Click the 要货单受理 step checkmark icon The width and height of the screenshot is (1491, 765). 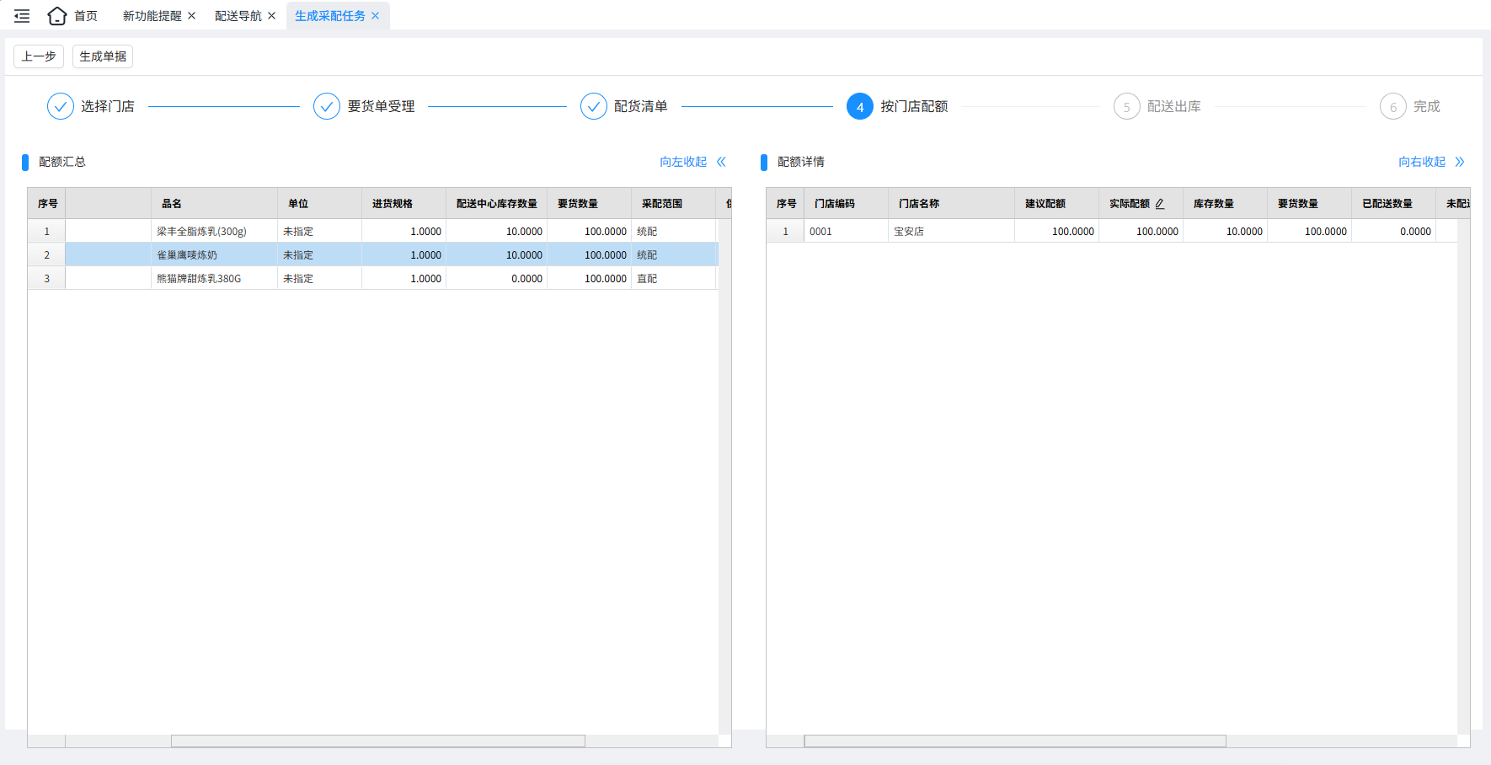click(x=327, y=106)
